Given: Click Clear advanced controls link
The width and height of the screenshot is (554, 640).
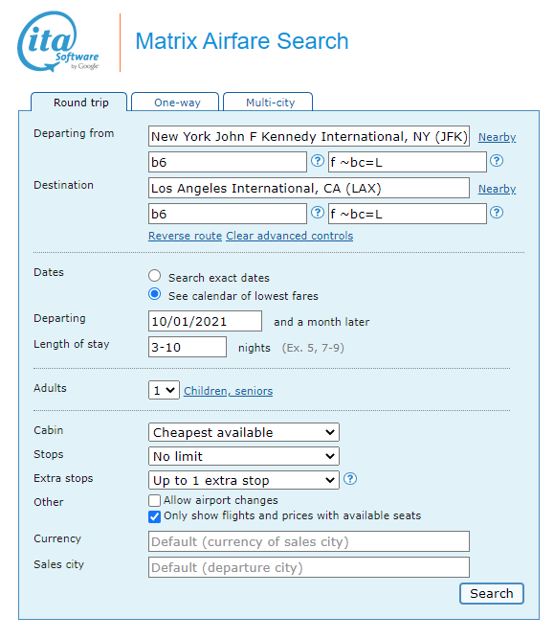Looking at the screenshot, I should [290, 236].
